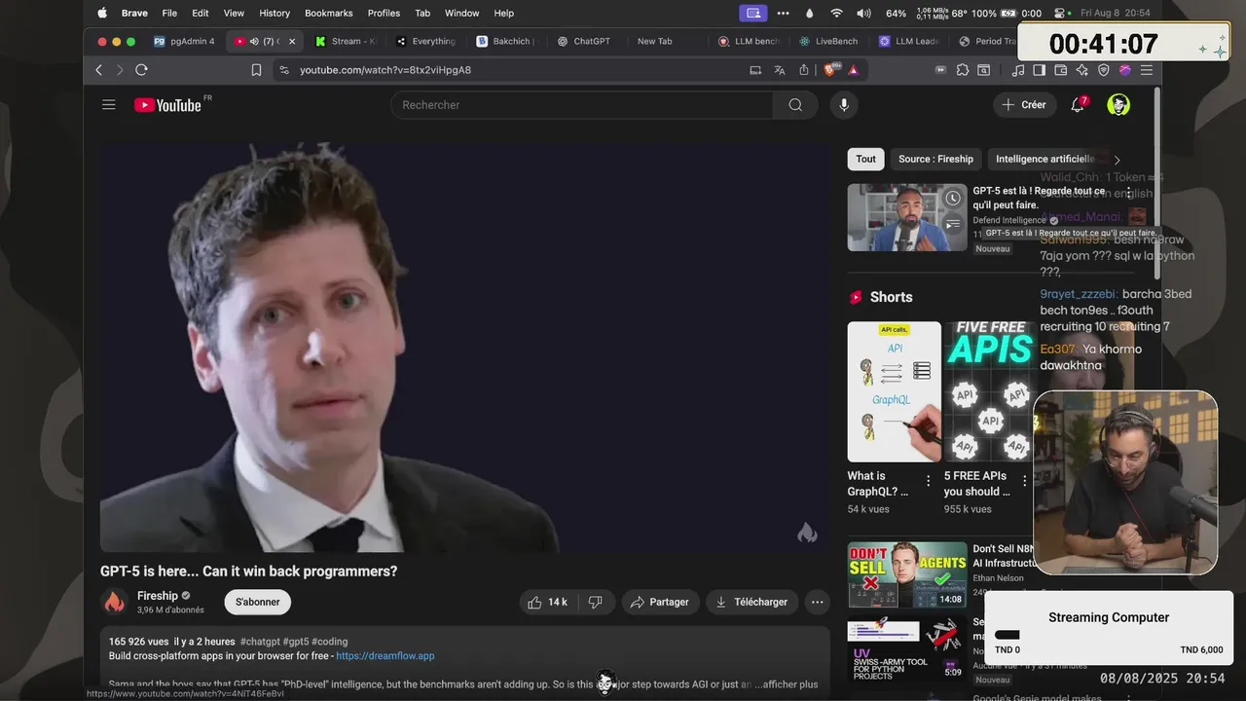Open the Apple menu

pyautogui.click(x=102, y=14)
